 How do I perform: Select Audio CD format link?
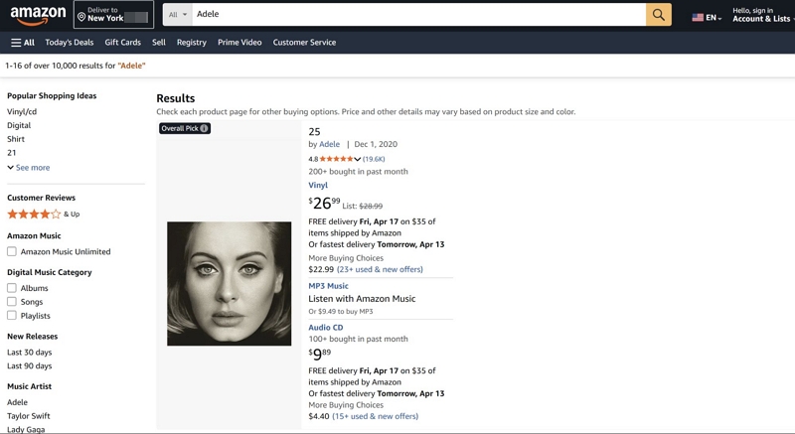click(x=326, y=328)
